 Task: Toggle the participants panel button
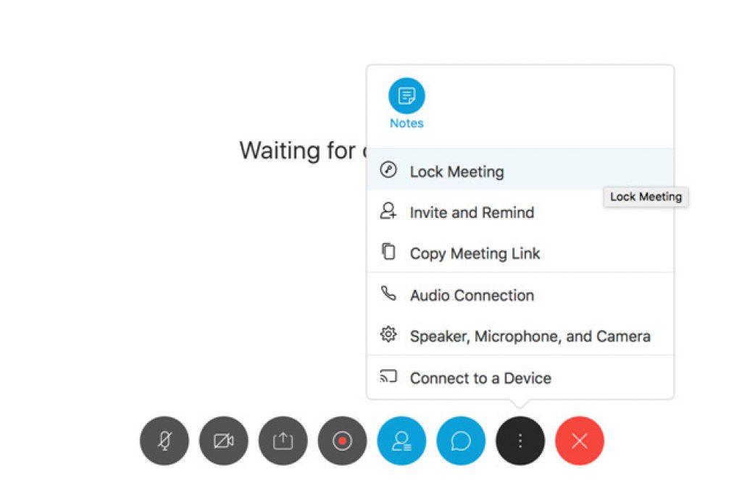pos(401,441)
